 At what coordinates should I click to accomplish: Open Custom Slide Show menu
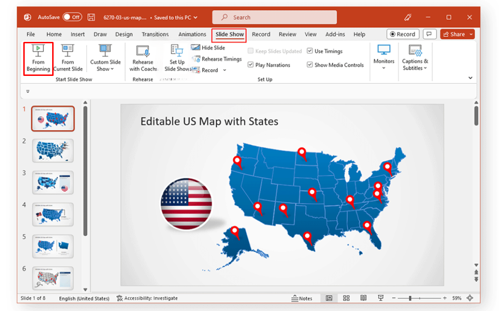pyautogui.click(x=105, y=59)
